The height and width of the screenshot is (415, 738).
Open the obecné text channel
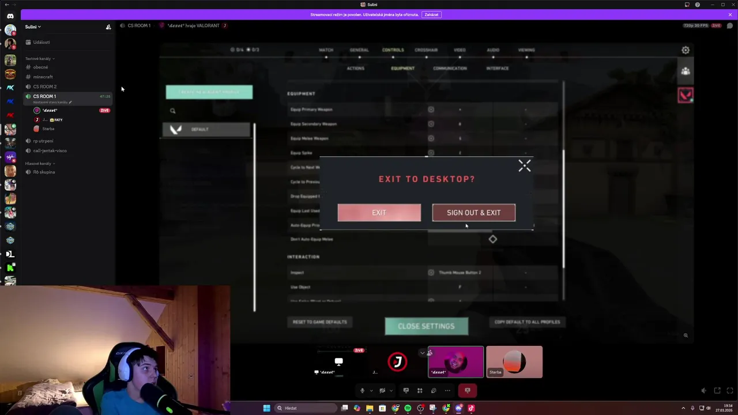coord(40,67)
